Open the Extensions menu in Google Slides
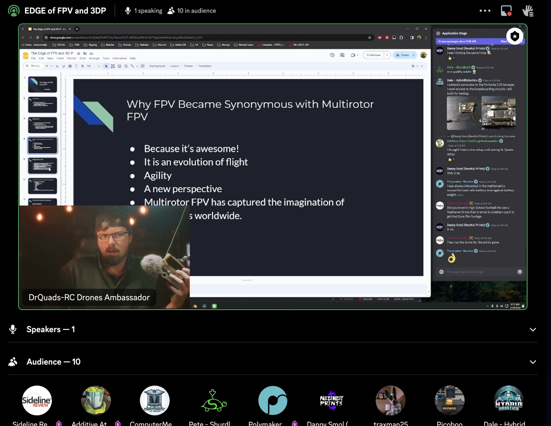 tap(119, 58)
